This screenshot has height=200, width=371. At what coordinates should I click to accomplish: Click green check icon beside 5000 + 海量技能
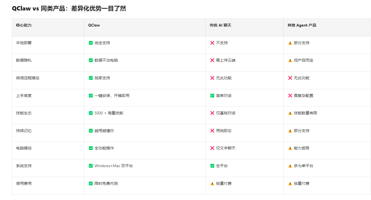[91, 113]
